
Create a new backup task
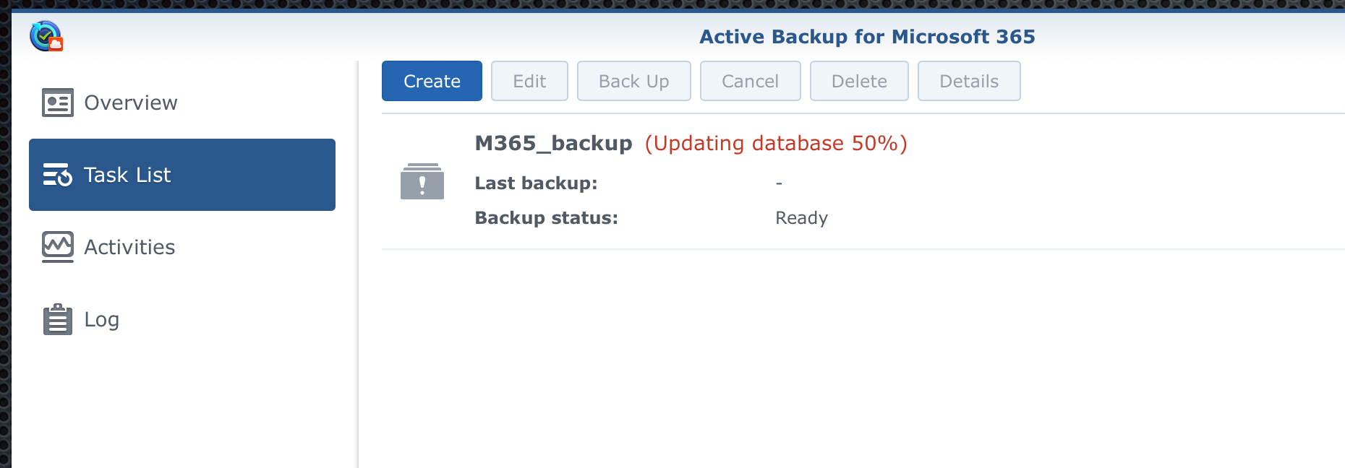point(432,81)
